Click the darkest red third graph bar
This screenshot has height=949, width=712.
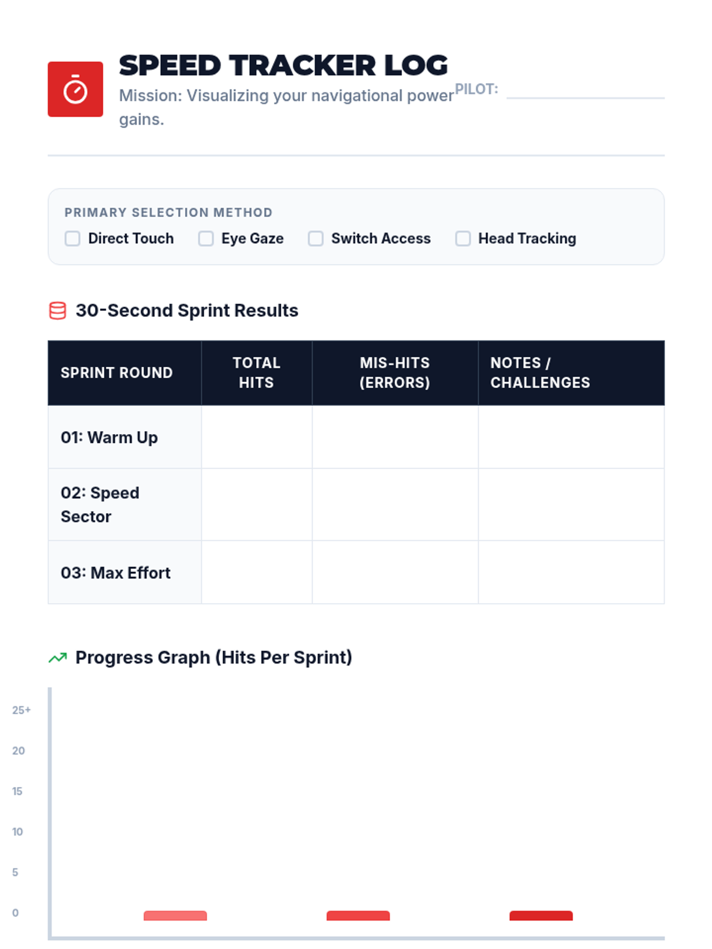(x=541, y=916)
